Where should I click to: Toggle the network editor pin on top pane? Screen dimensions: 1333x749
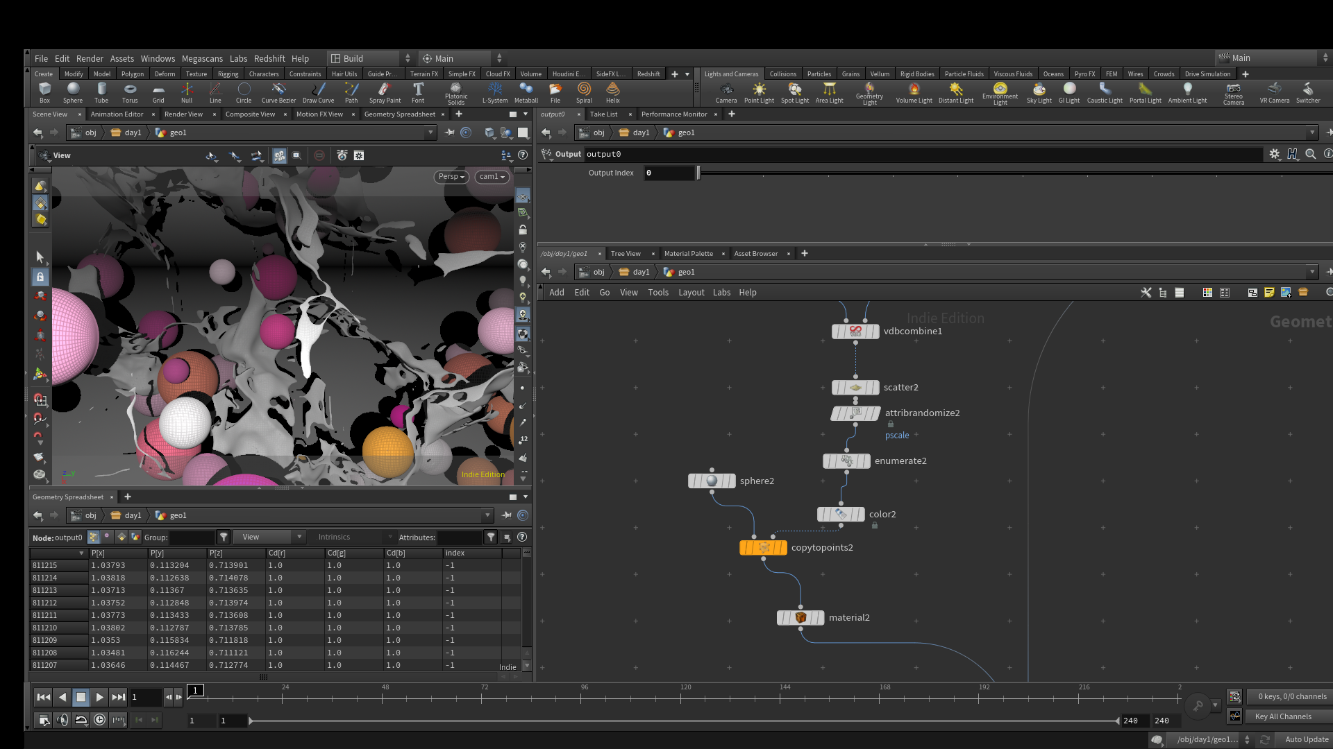1329,132
